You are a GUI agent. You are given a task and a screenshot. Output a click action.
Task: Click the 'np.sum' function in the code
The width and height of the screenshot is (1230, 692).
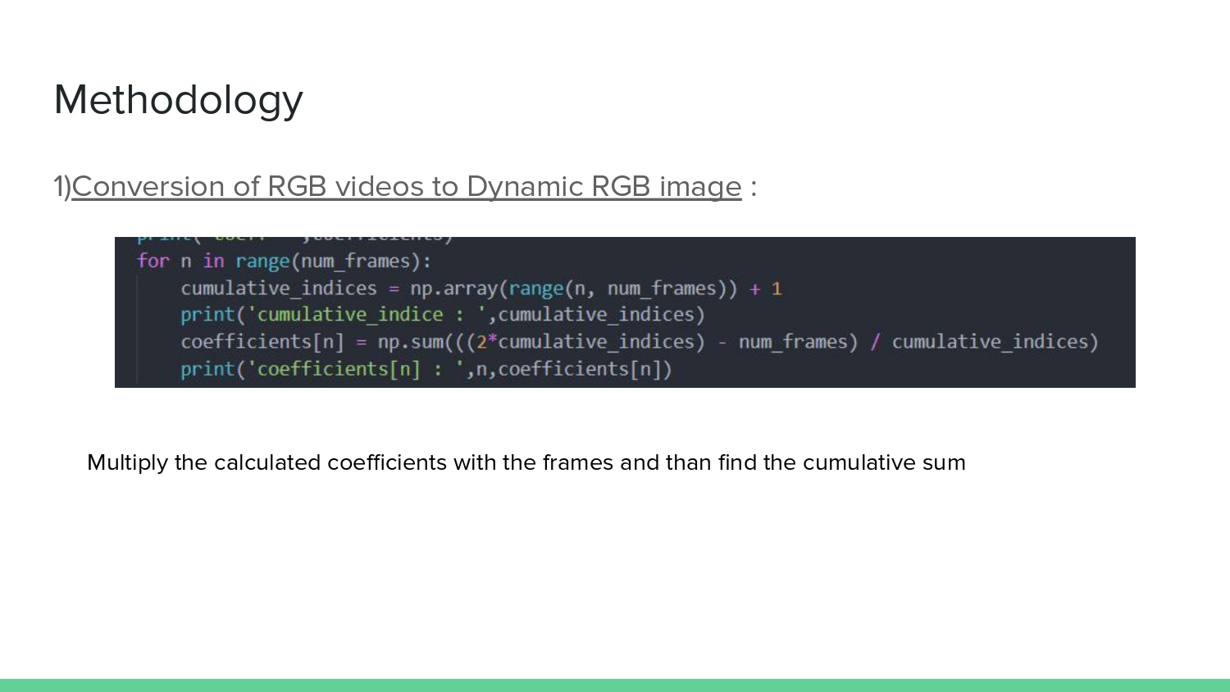tap(410, 341)
